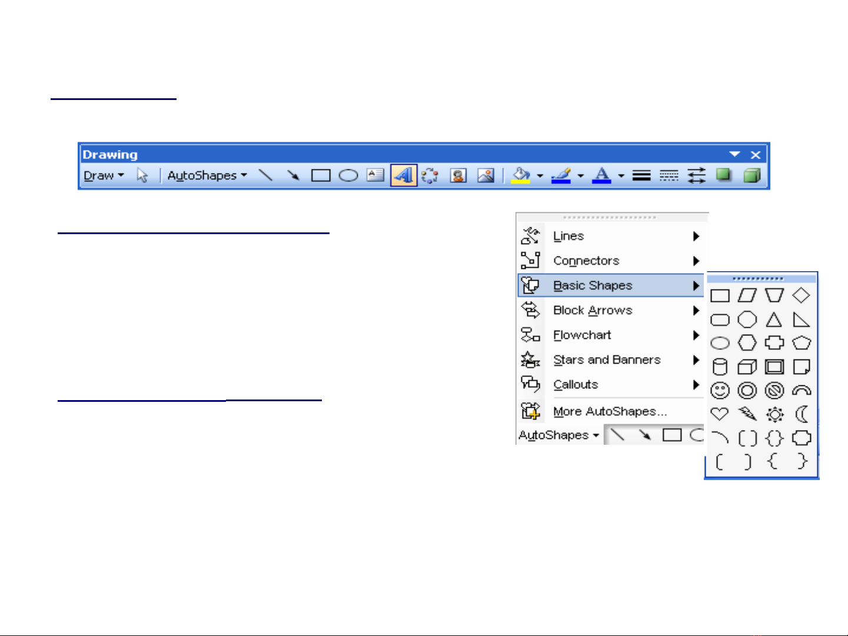Choose the Right Triangle shape

click(802, 319)
